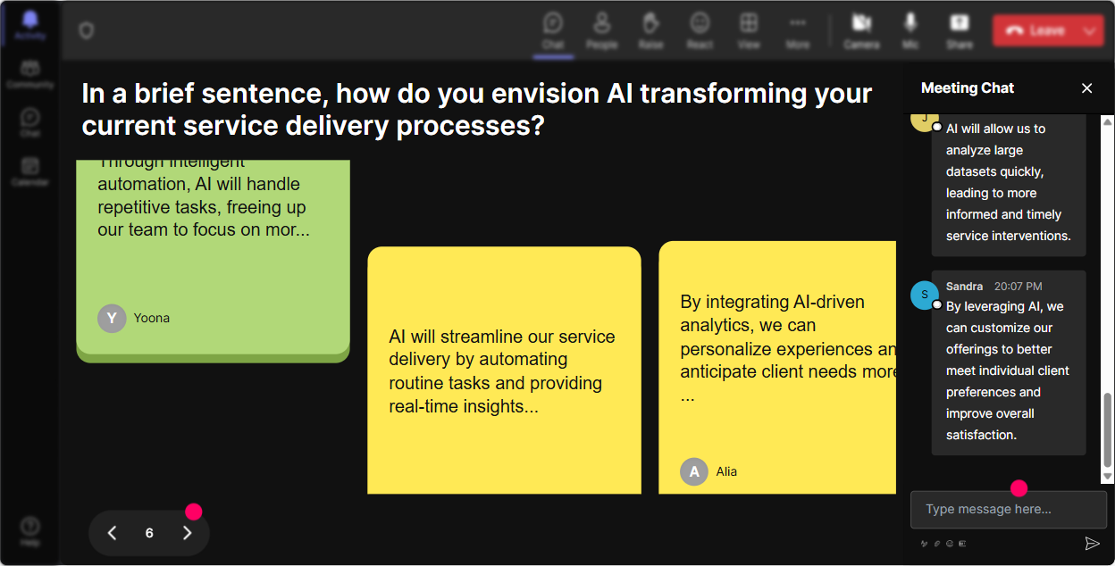Image resolution: width=1115 pixels, height=566 pixels.
Task: Open Chat in the left sidebar
Action: tap(29, 123)
